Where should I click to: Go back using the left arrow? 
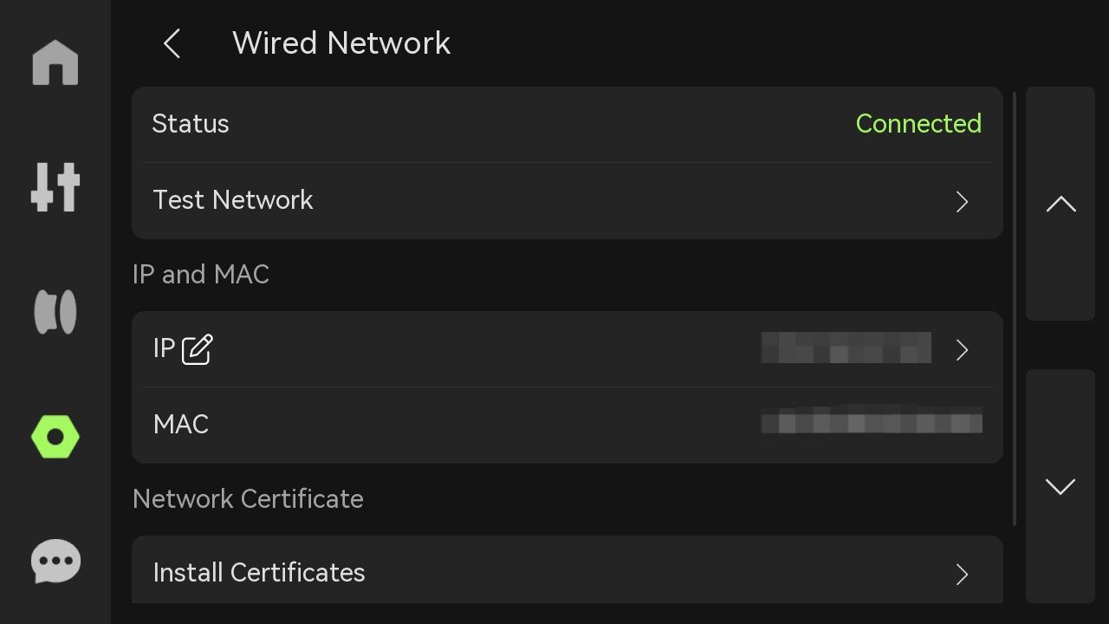point(172,43)
